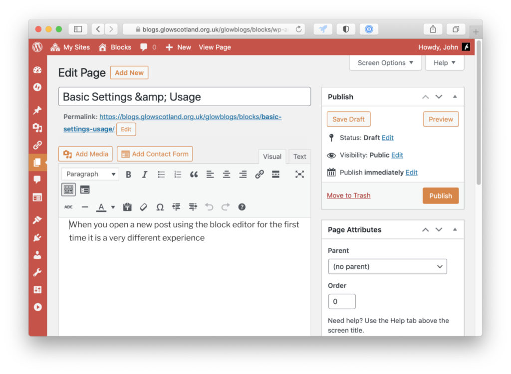Click the Order number field

(x=341, y=301)
